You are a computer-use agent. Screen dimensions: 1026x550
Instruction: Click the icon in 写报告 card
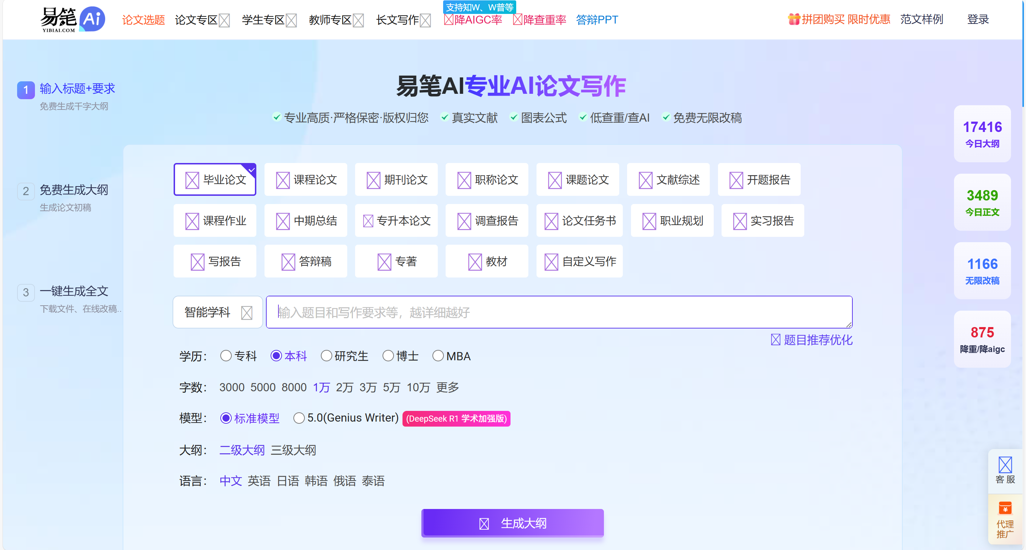point(197,262)
